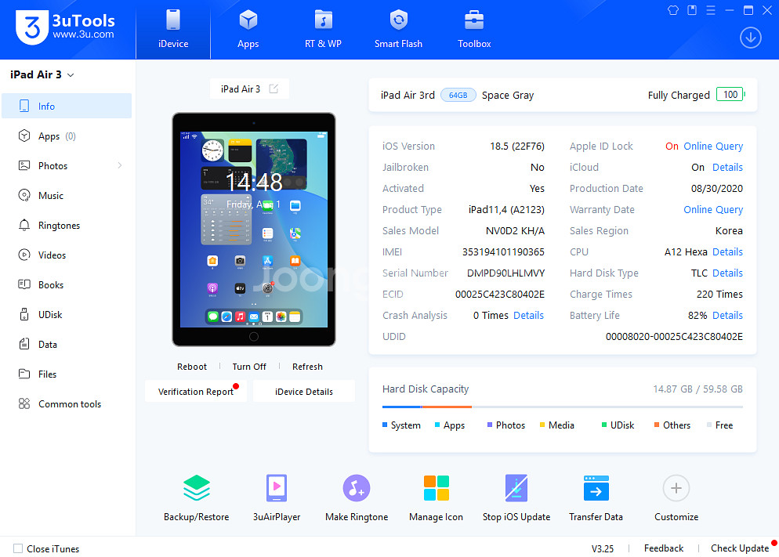Open Hard Disk Type Details link
779x557 pixels.
click(x=727, y=273)
